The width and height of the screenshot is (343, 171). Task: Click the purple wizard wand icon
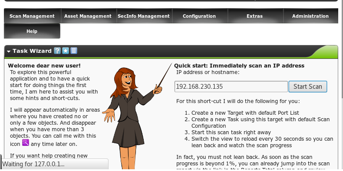(x=26, y=143)
